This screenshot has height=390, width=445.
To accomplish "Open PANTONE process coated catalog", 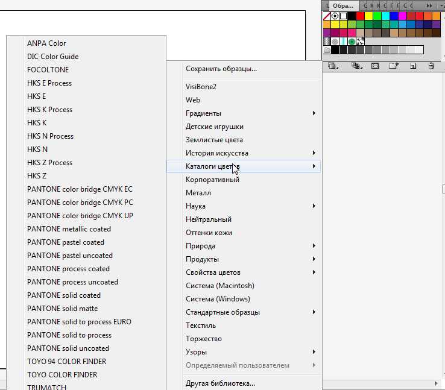I will (86, 269).
